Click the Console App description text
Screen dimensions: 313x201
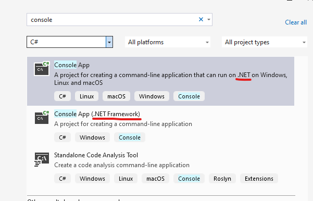point(171,79)
